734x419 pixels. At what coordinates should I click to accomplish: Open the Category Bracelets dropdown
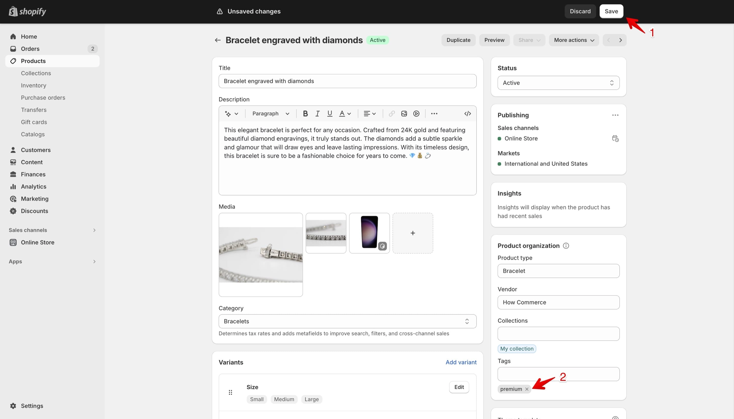click(347, 322)
